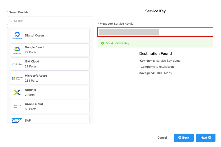Pick IBM Cloud 32 Ports text
Image resolution: width=221 pixels, height=147 pixels.
32,64
